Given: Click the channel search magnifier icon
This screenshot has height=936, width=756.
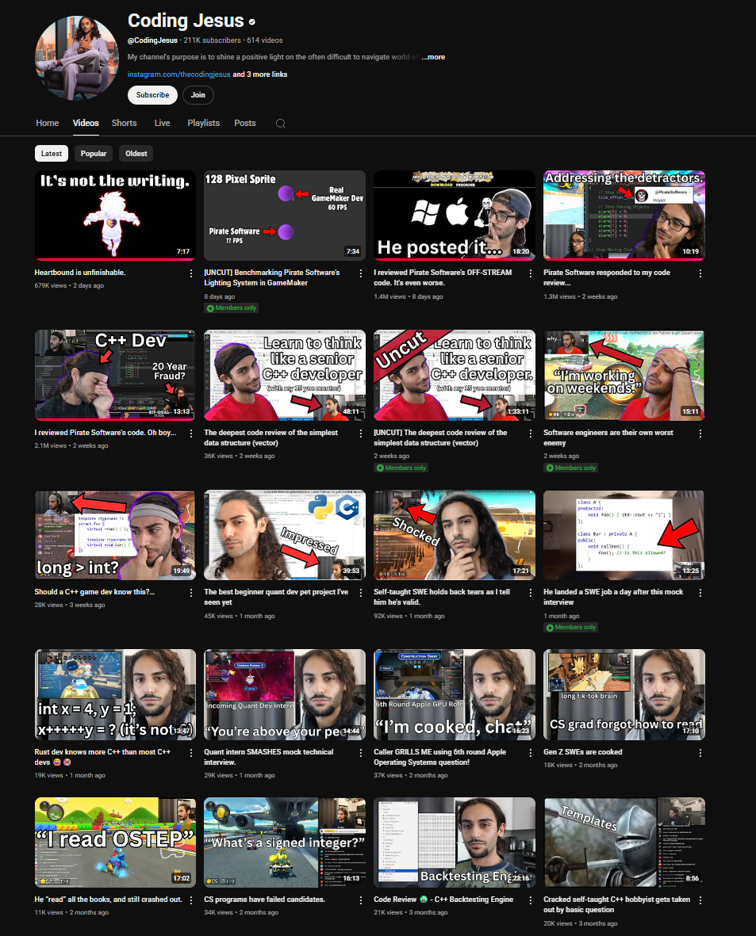Looking at the screenshot, I should [x=280, y=124].
